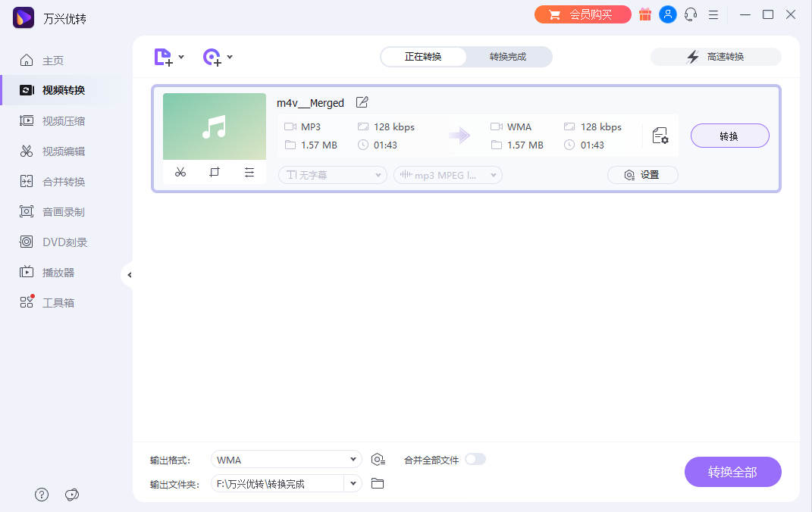This screenshot has height=512, width=812.
Task: Open the output folder browse icon
Action: tap(378, 483)
